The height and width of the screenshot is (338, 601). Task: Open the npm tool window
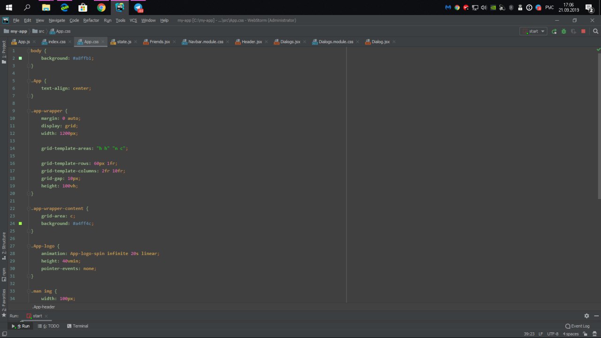point(4,275)
